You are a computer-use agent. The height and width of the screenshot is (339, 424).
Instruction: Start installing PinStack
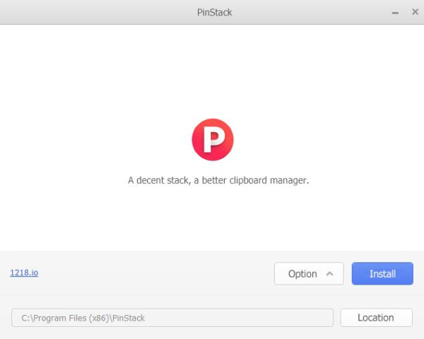(382, 274)
